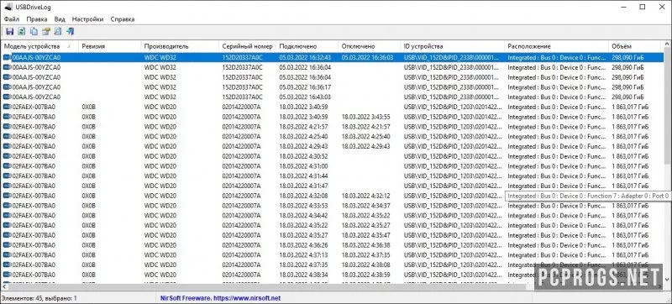The width and height of the screenshot is (672, 304).
Task: Click drive icon of row connected 18.03.2022 4:29:43
Action: 8,146
